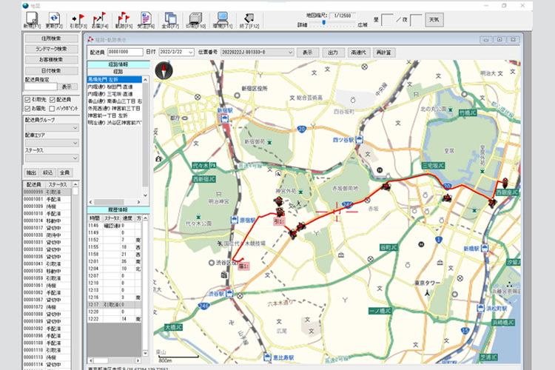Viewport: 555px width, 370px height.
Task: Select 外苑西通り 神宮前三丁目 route entry
Action: click(x=115, y=107)
